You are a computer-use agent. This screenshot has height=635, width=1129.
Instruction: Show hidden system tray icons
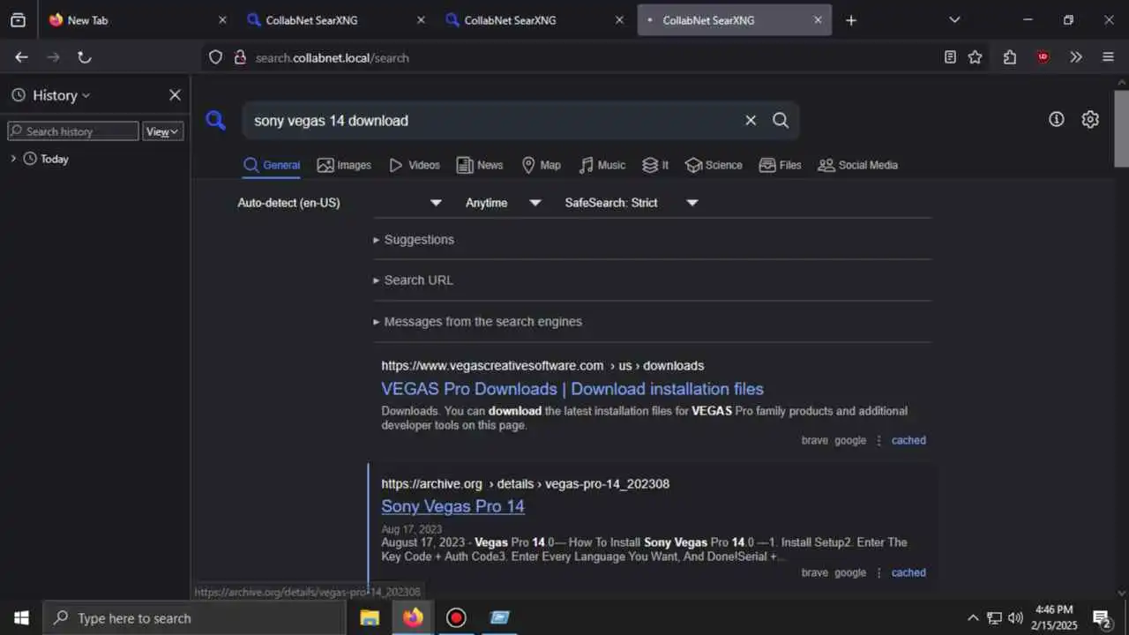point(973,618)
